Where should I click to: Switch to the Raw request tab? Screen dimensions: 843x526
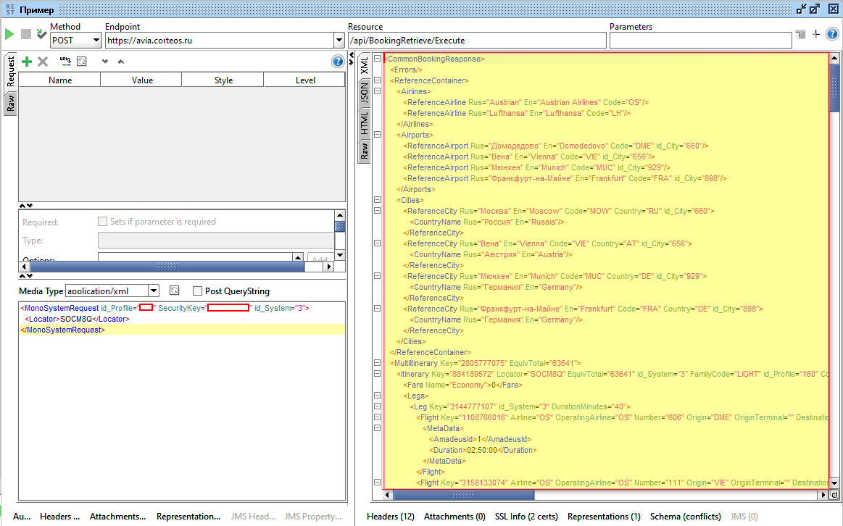point(10,104)
